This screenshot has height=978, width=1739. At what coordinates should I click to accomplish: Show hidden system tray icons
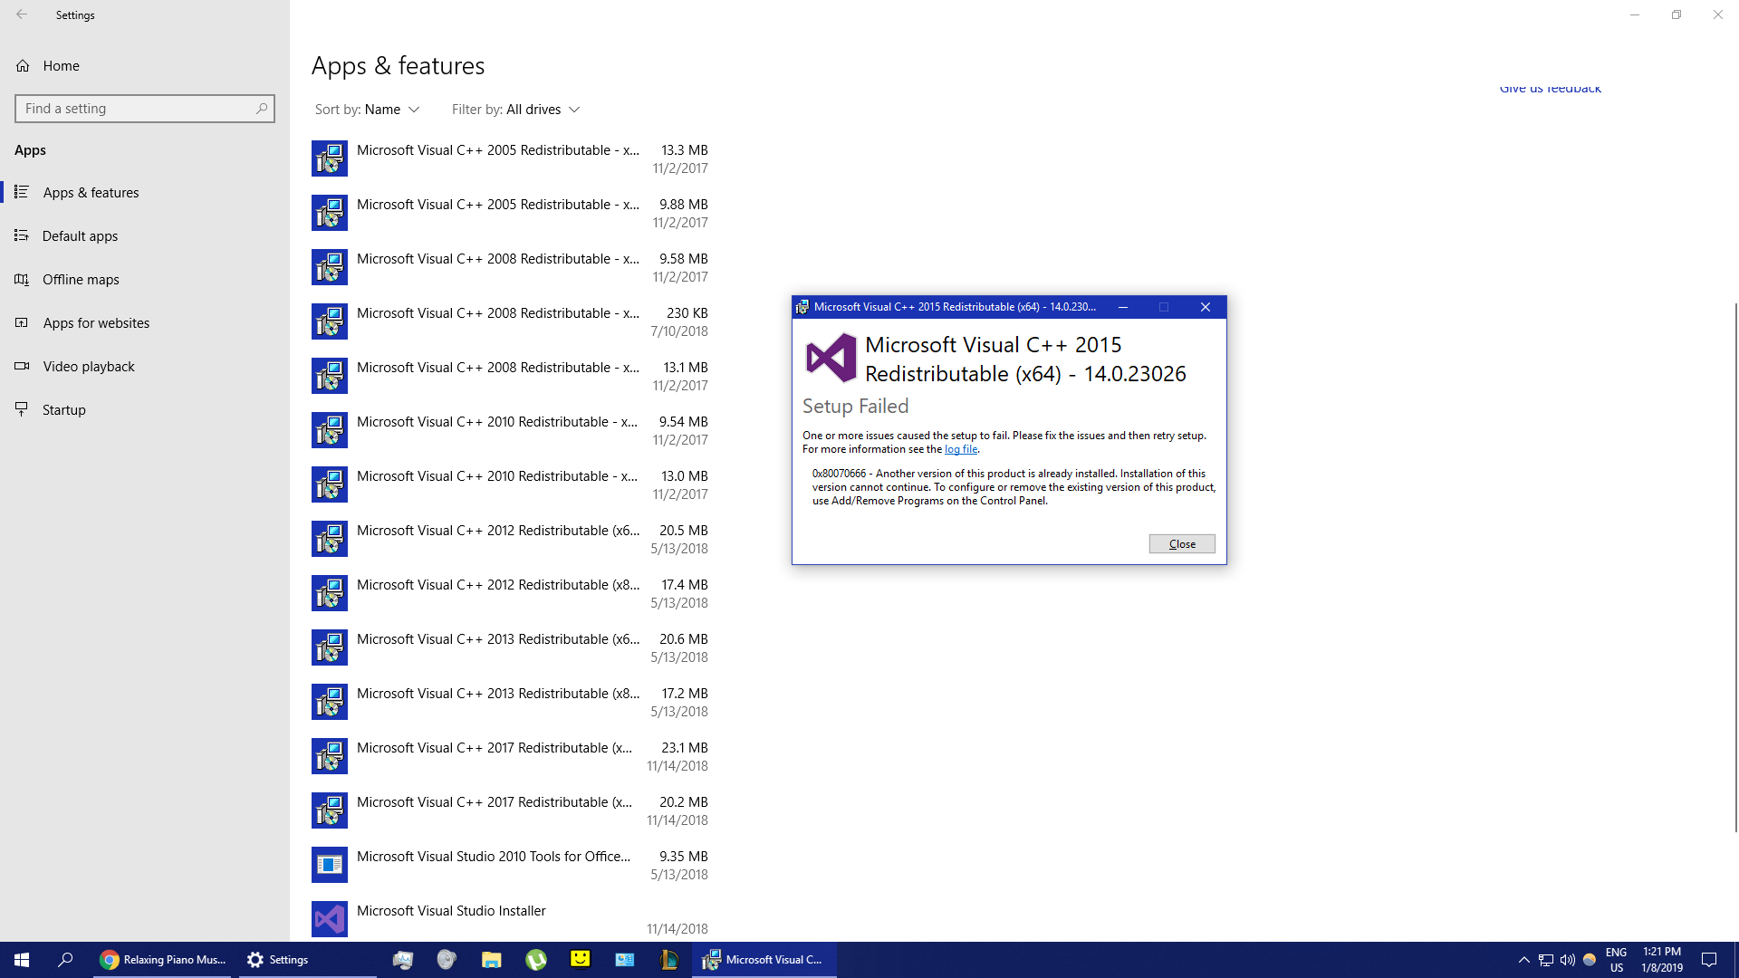(x=1523, y=960)
